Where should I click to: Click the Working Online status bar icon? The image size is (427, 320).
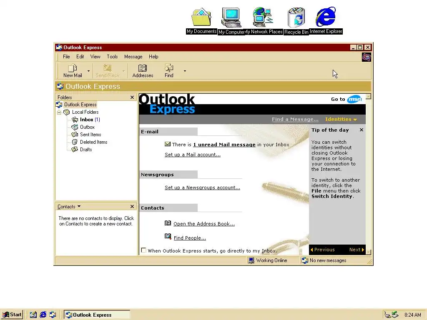point(251,260)
